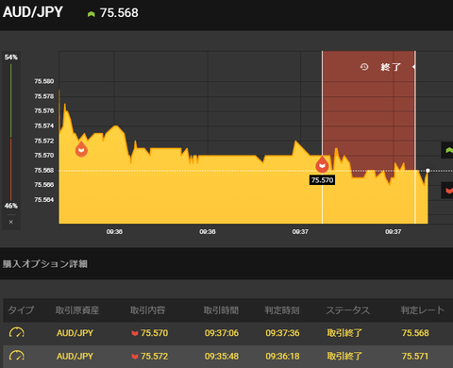The height and width of the screenshot is (368, 453).
Task: Close the sentiment bar with the X
Action: 11,222
